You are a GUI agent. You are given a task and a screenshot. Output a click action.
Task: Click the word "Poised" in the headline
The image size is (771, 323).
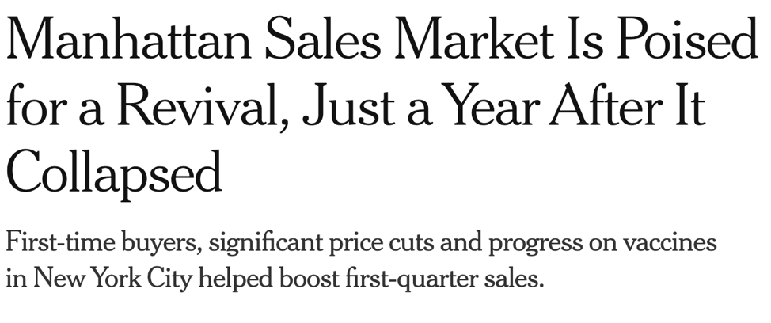(x=687, y=38)
